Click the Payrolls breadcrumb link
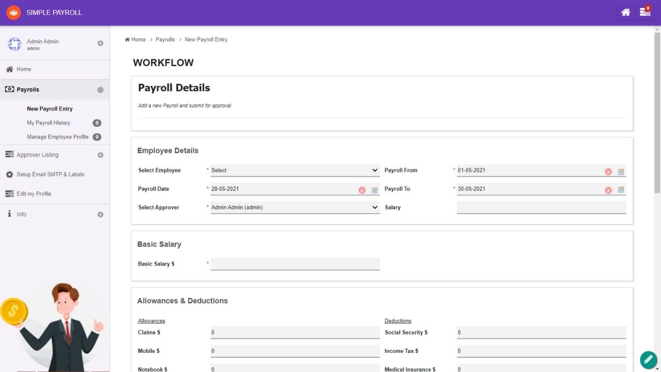This screenshot has width=661, height=372. 165,40
